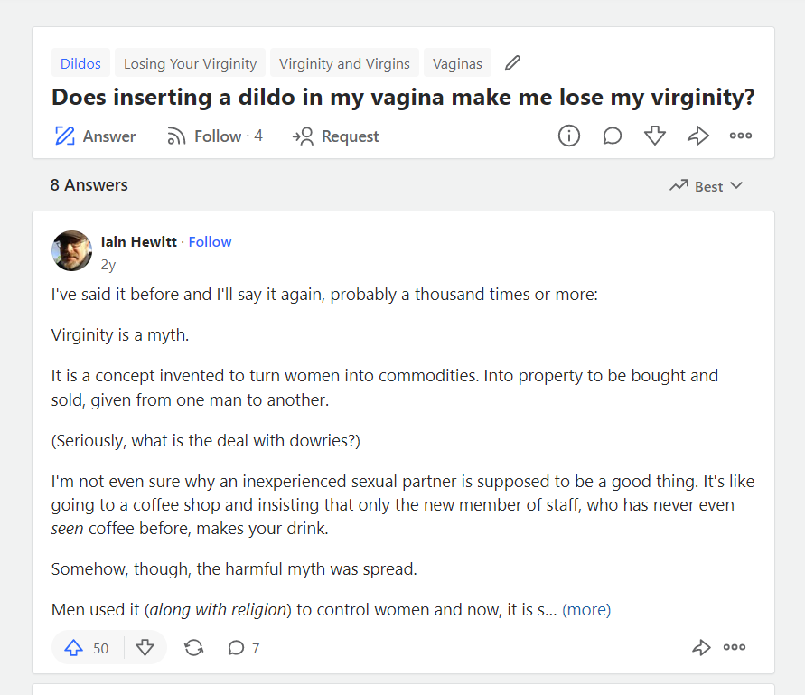
Task: Open the question's three-dot more menu
Action: click(741, 136)
